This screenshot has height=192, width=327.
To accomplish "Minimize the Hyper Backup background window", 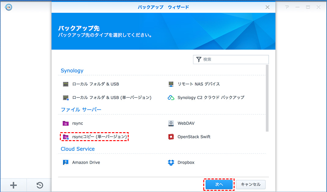I will click(x=298, y=7).
